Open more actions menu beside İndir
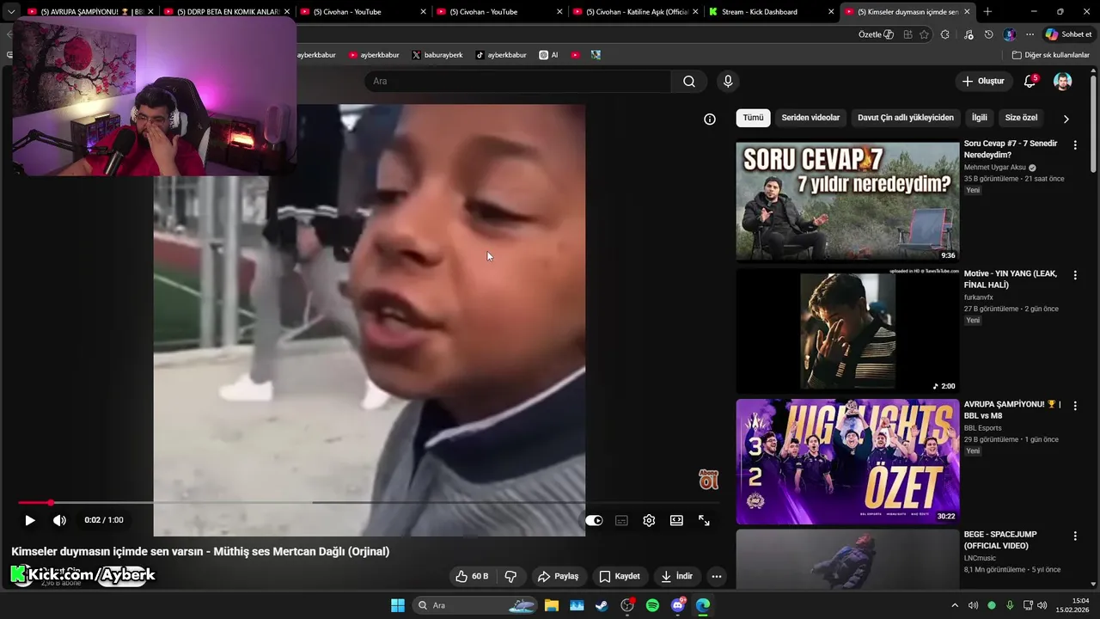This screenshot has height=619, width=1100. pos(716,576)
